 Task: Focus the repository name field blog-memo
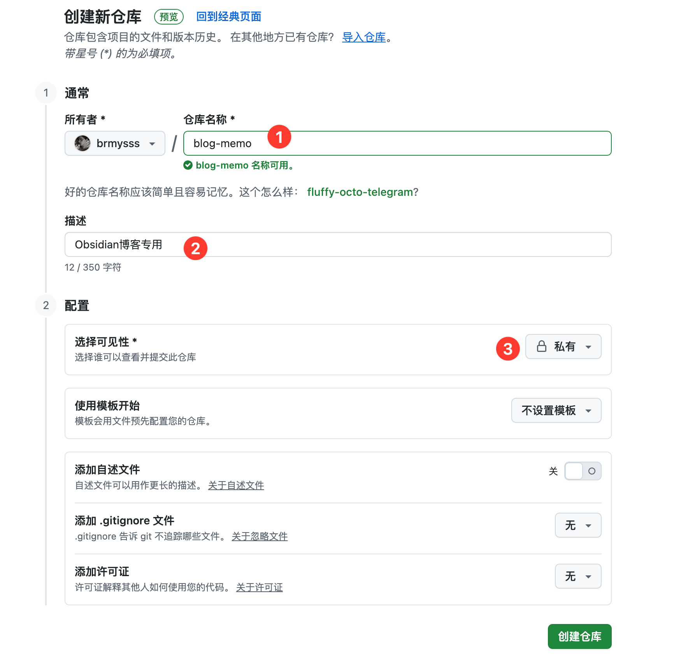click(x=397, y=143)
